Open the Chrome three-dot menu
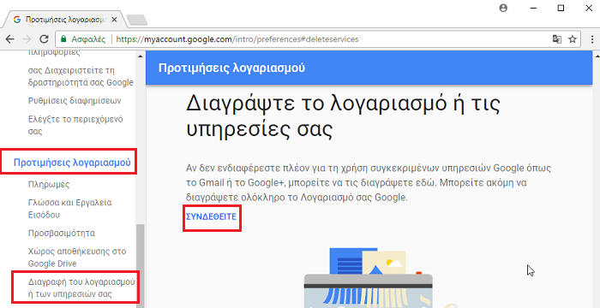The height and width of the screenshot is (308, 600). (x=591, y=39)
